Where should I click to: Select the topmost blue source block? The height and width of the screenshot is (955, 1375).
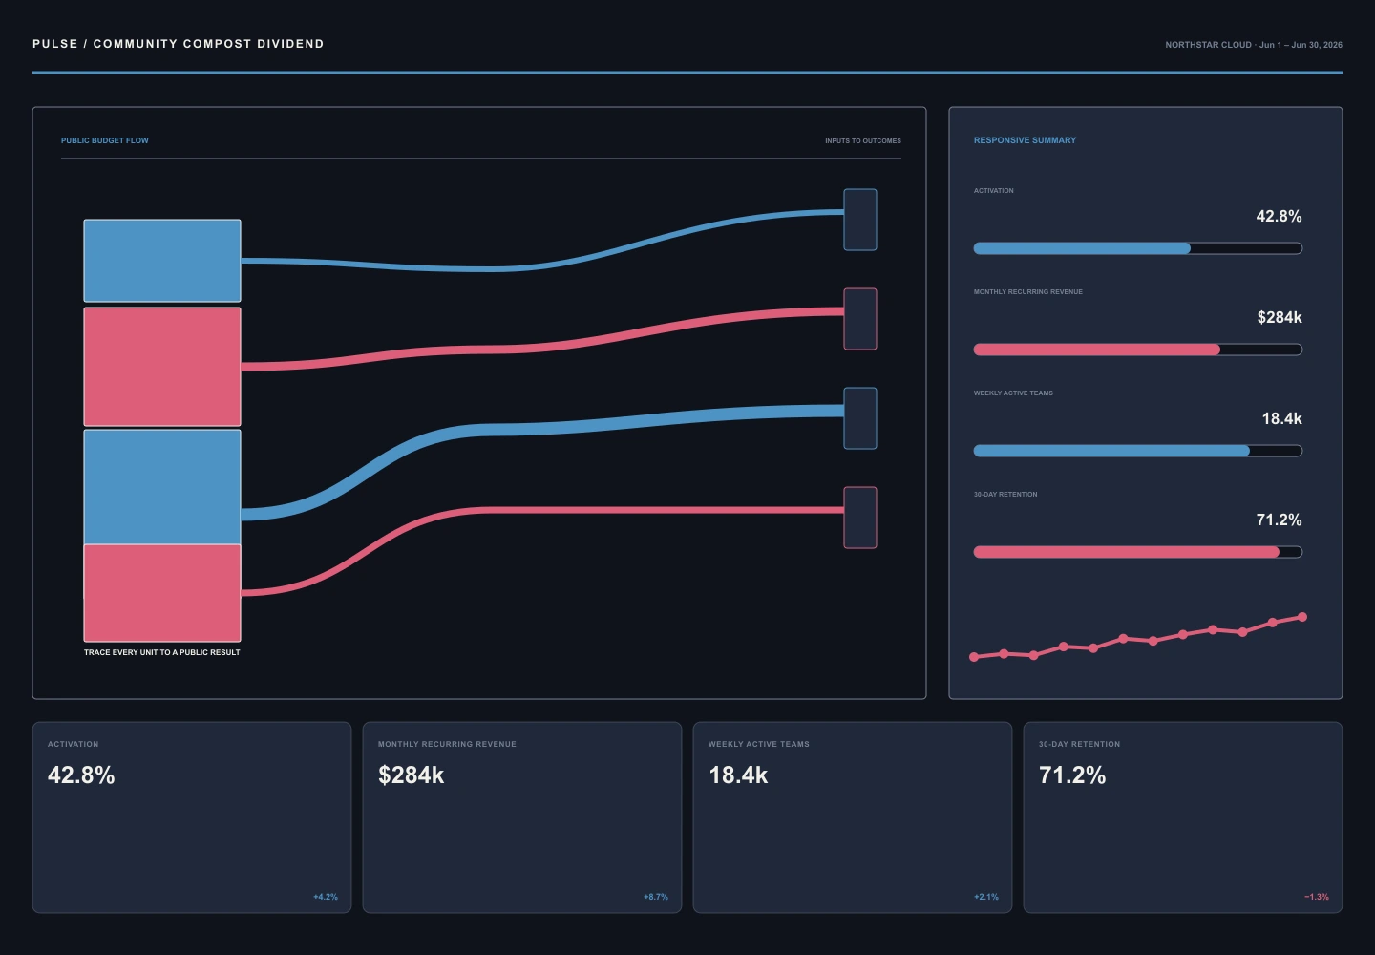tap(162, 261)
